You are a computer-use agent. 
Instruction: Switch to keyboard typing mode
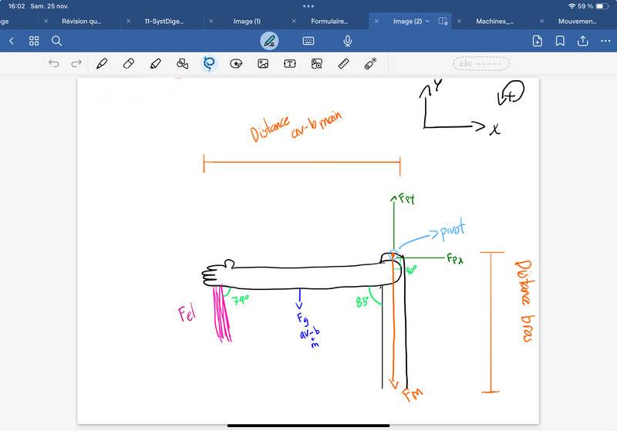click(x=308, y=41)
